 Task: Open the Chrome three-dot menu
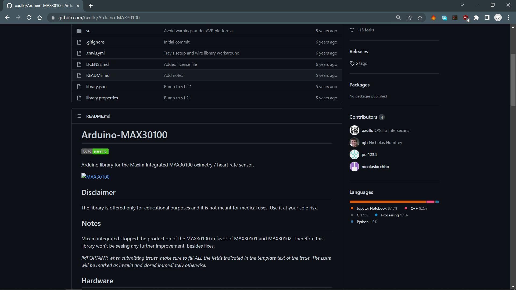(x=508, y=18)
